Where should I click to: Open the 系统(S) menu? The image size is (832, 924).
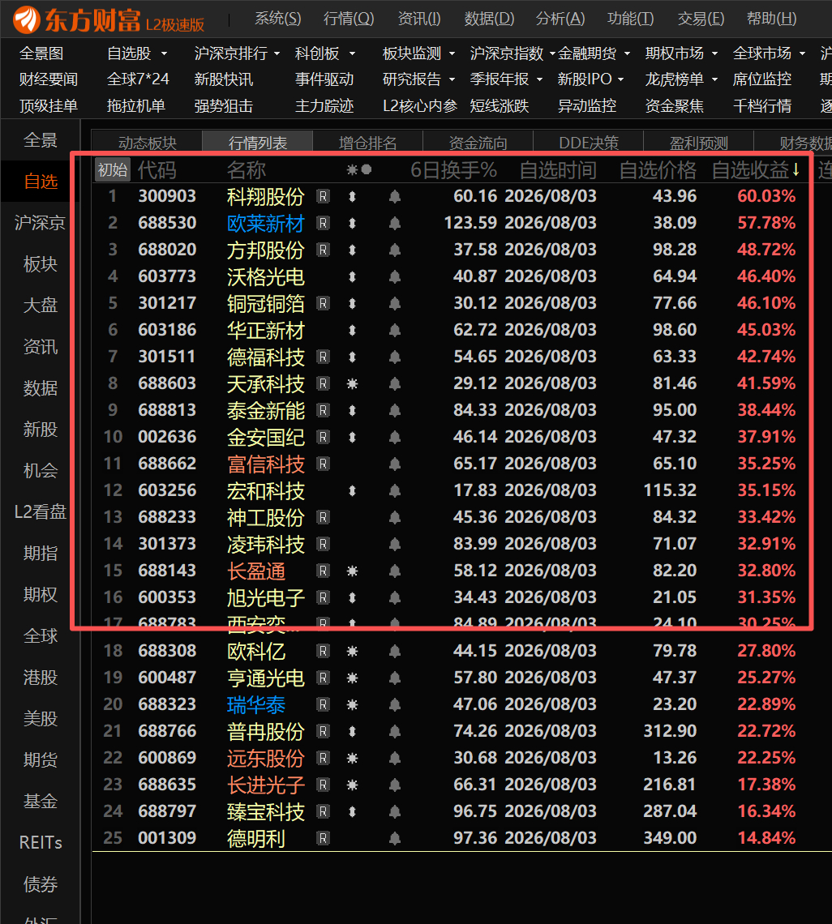pos(277,19)
